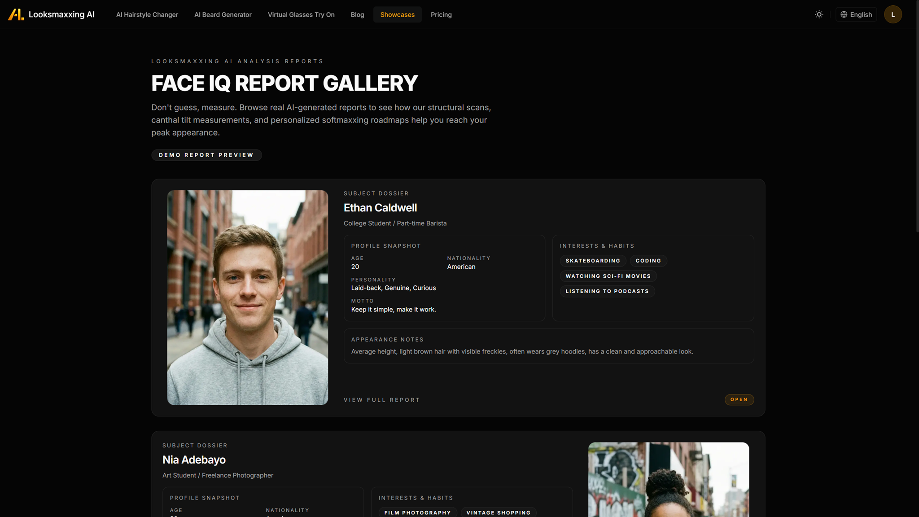Image resolution: width=919 pixels, height=517 pixels.
Task: Click the L user avatar
Action: pos(893,14)
